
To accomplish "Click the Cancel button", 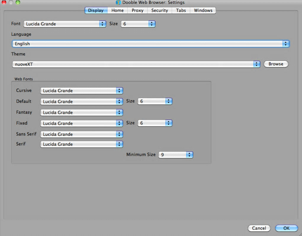I will pos(259,228).
